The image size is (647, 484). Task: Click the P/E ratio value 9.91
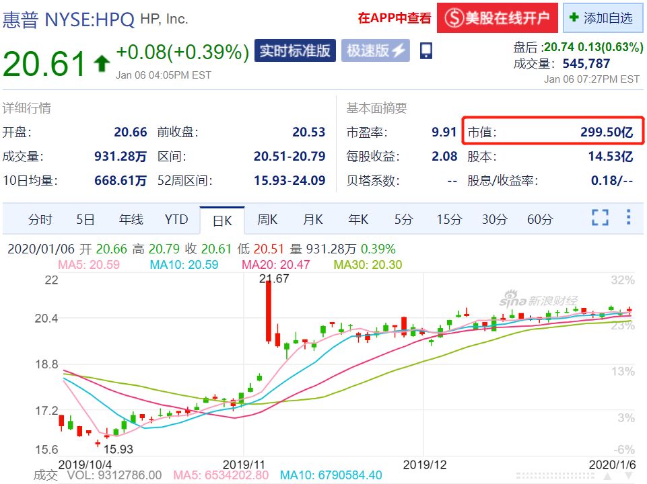pos(444,132)
